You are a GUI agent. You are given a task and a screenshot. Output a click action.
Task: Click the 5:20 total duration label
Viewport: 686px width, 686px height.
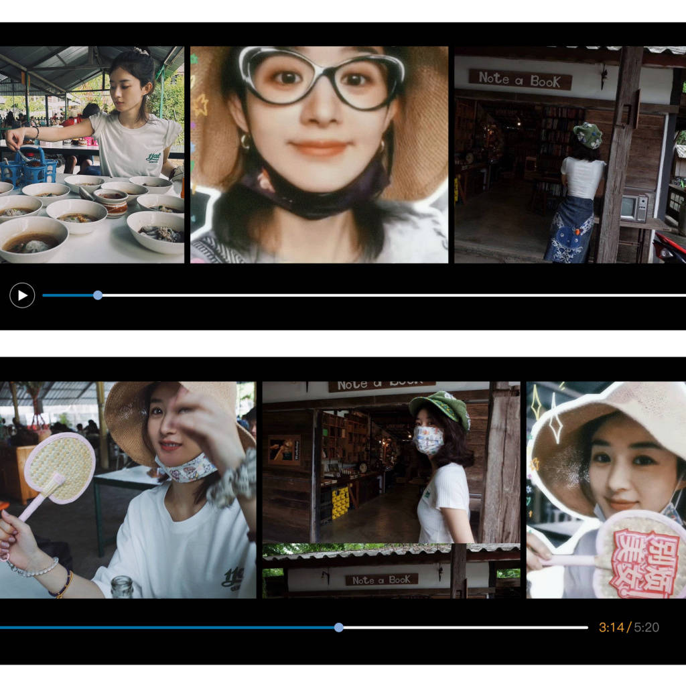coord(646,627)
